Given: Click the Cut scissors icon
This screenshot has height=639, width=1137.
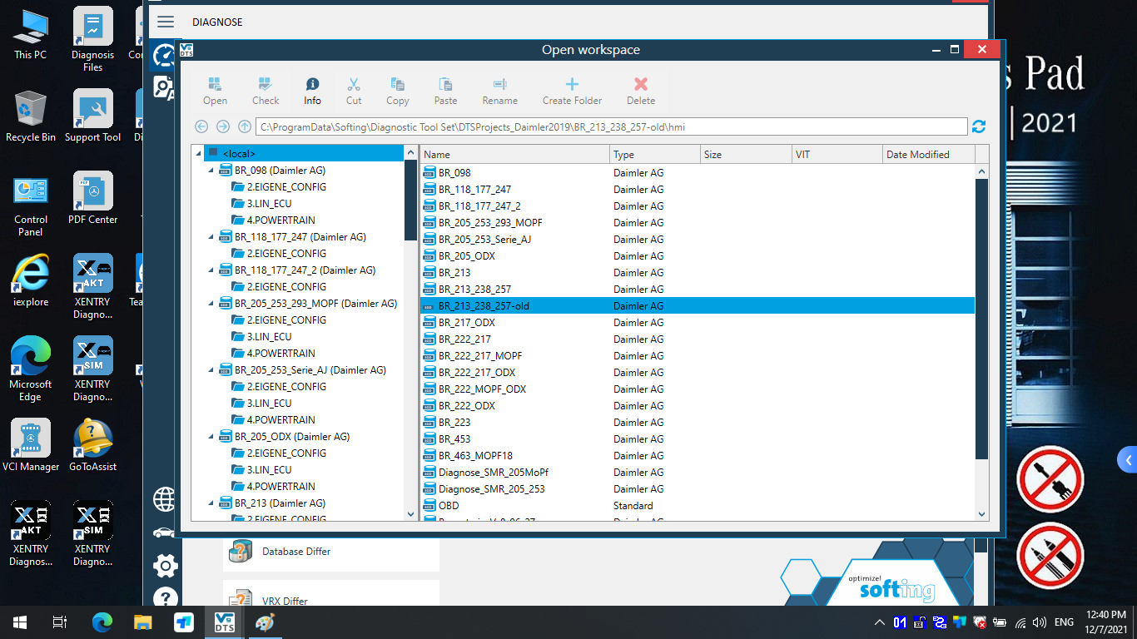Looking at the screenshot, I should click(x=354, y=85).
